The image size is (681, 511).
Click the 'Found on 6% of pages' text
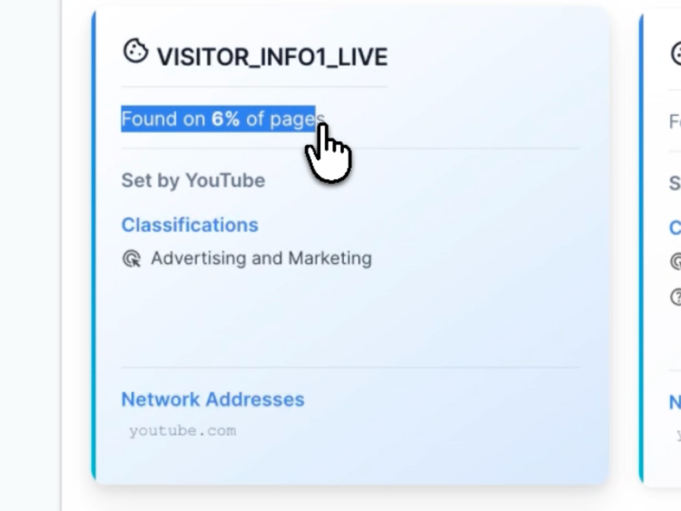point(223,118)
